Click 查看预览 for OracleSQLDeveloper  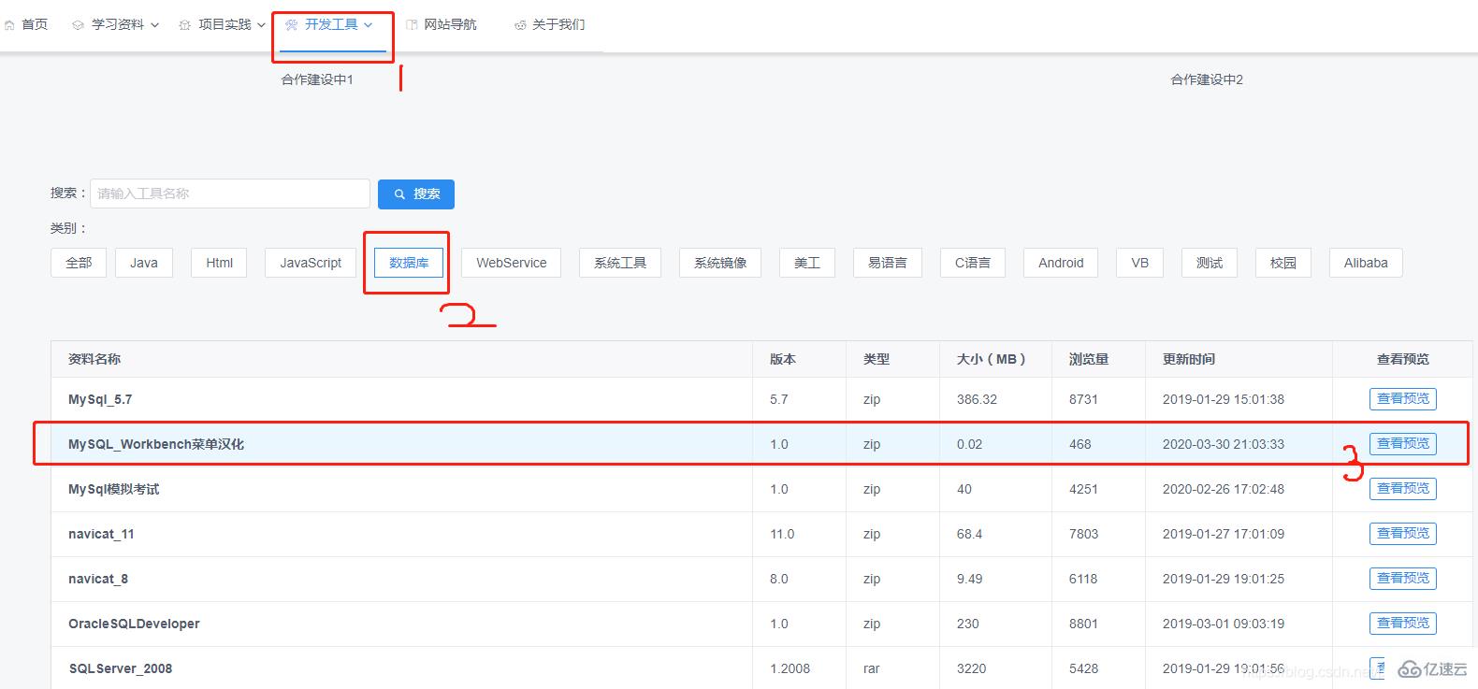[x=1403, y=624]
